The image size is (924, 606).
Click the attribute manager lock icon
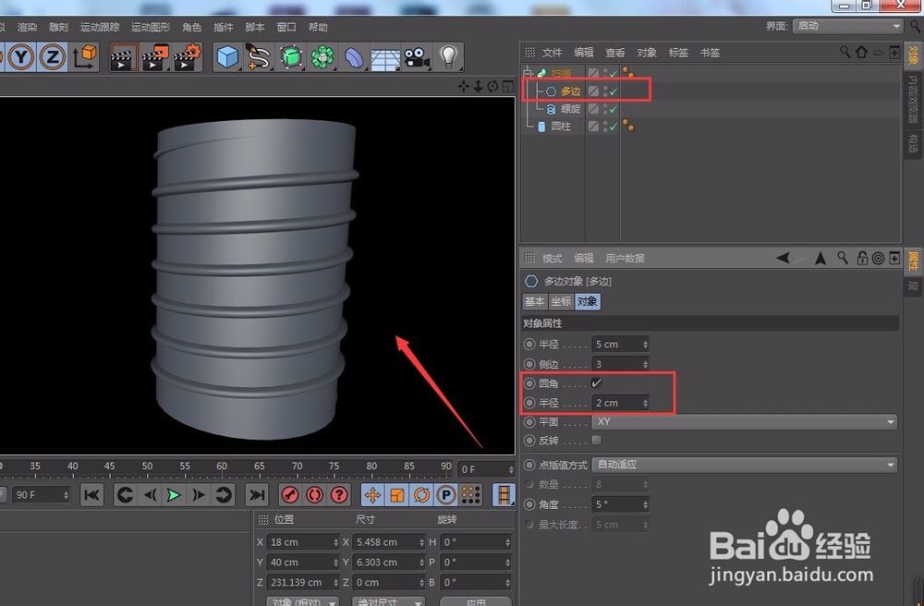pyautogui.click(x=862, y=258)
